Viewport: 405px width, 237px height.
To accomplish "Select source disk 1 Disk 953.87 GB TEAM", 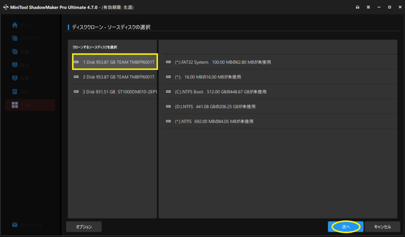I will [x=115, y=62].
